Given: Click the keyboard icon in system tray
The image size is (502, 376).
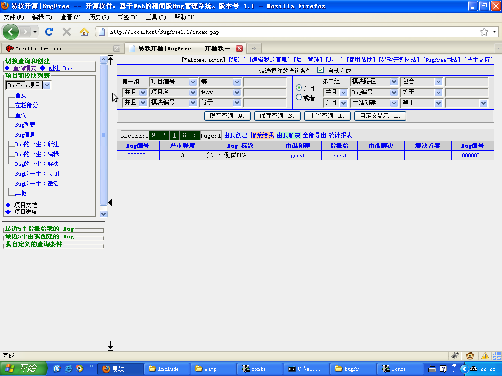Looking at the screenshot, I should [x=432, y=369].
